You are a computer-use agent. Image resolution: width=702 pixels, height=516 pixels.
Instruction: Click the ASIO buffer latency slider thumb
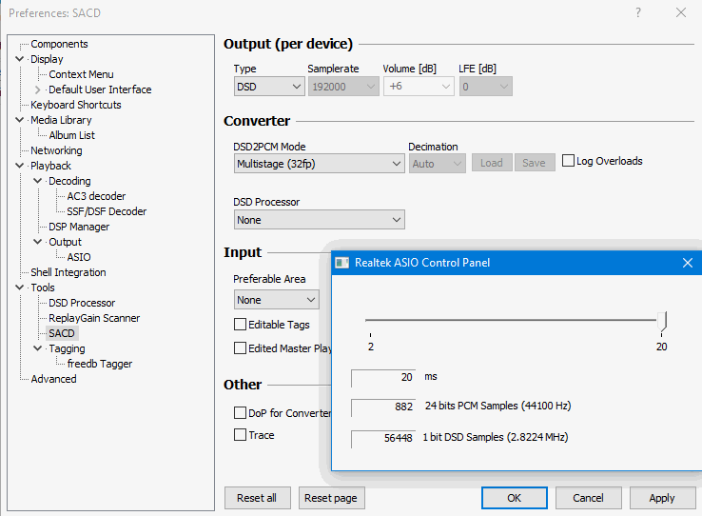pos(662,321)
